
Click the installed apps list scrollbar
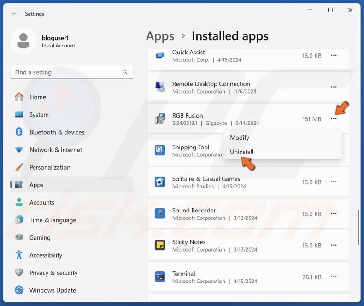pyautogui.click(x=358, y=228)
